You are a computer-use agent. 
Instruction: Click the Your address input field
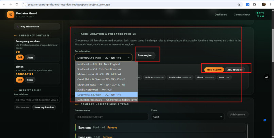(x=37, y=100)
